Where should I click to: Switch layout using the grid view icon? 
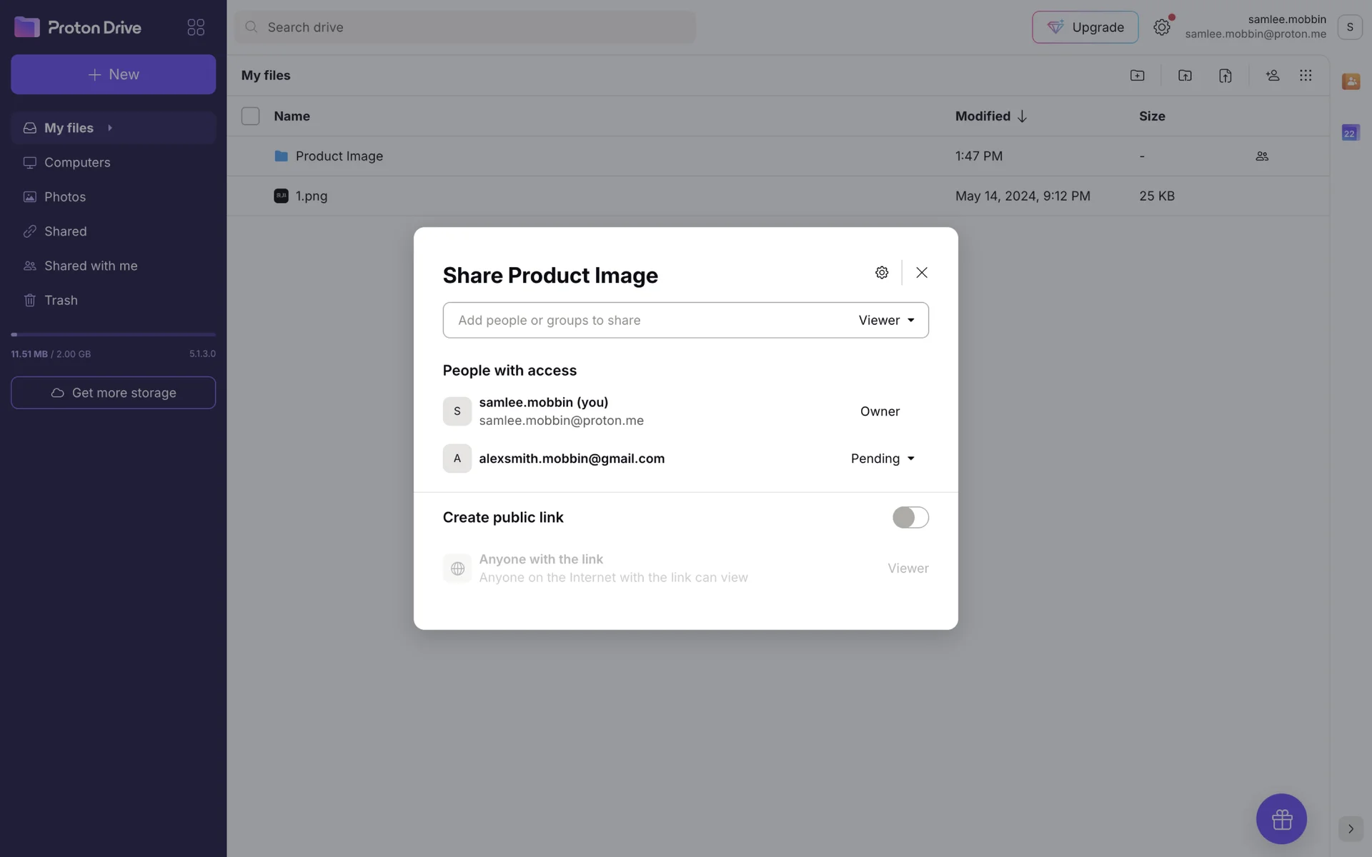1306,75
